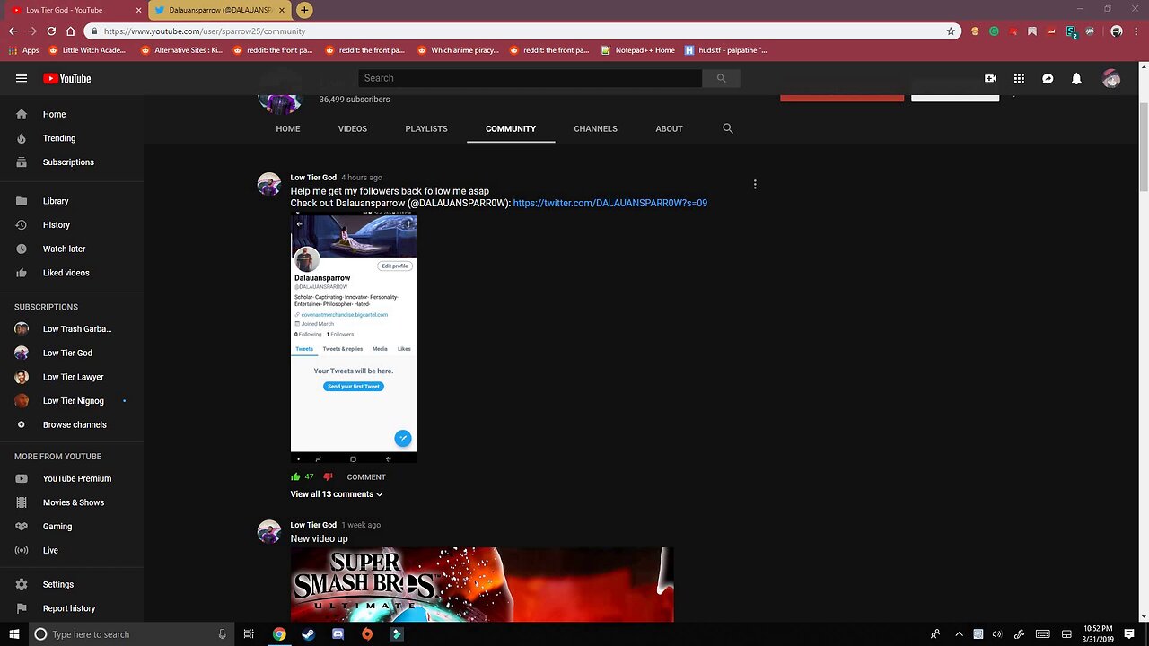Viewport: 1149px width, 646px height.
Task: Search within channel magnifier icon
Action: coord(728,128)
